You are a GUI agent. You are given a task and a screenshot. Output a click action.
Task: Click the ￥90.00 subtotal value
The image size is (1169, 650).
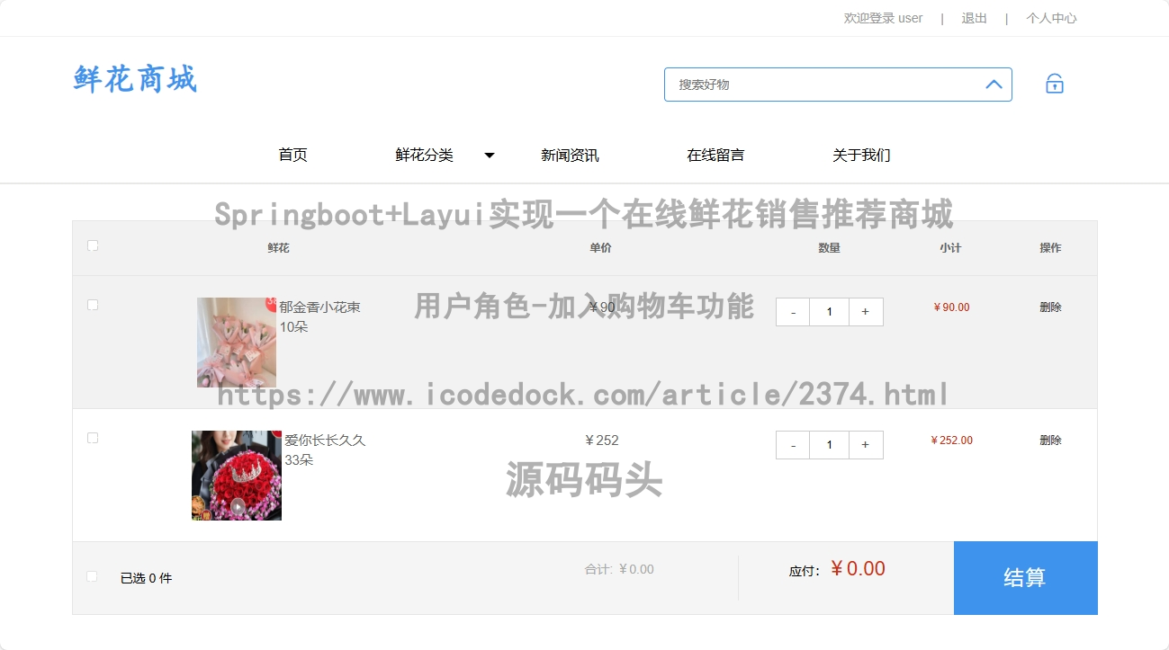point(951,307)
